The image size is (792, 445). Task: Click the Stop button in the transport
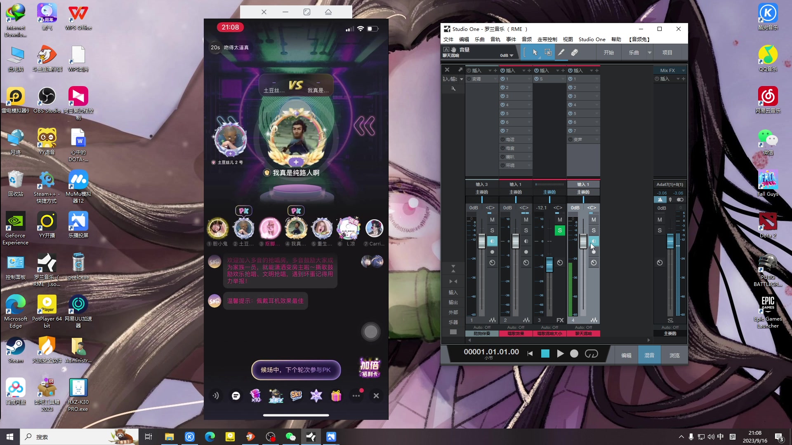click(x=545, y=354)
